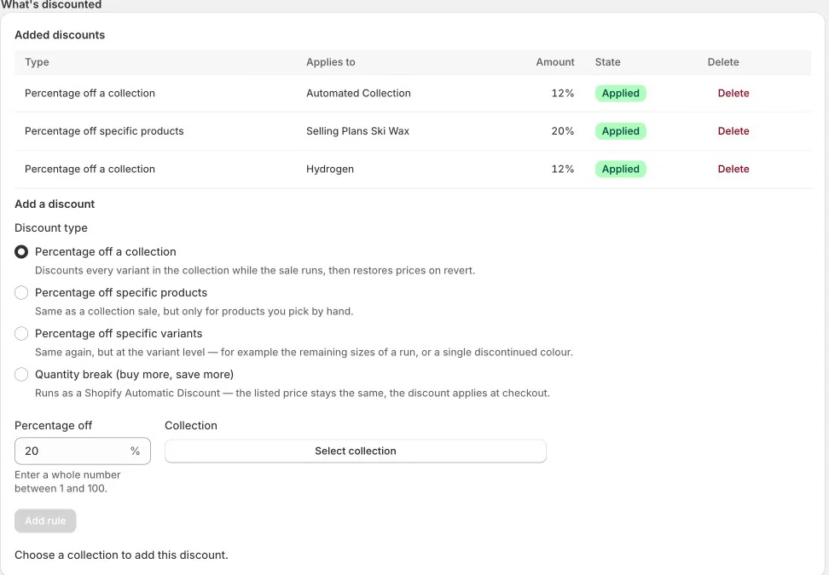Click 'Enter a whole number' helper text
829x575 pixels.
(x=67, y=481)
